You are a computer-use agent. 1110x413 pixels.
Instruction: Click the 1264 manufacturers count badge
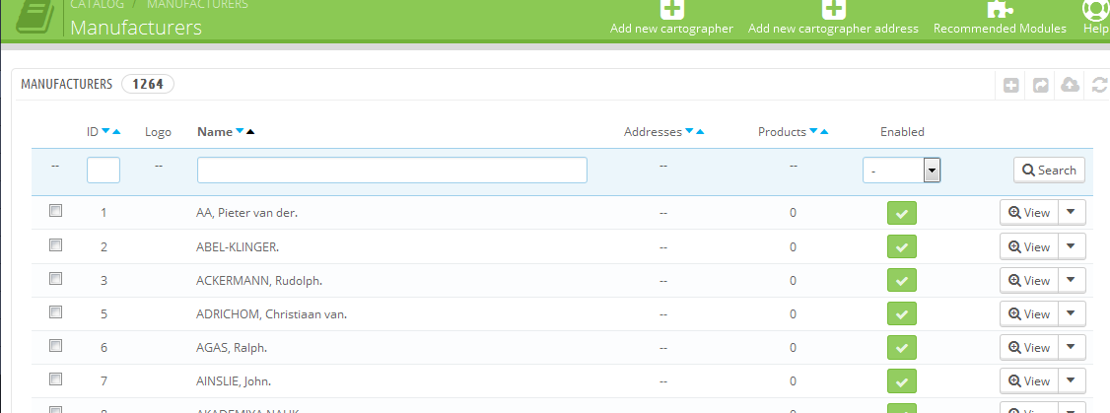click(148, 85)
